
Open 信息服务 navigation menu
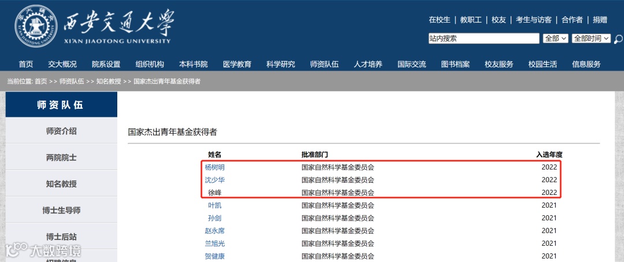(586, 64)
